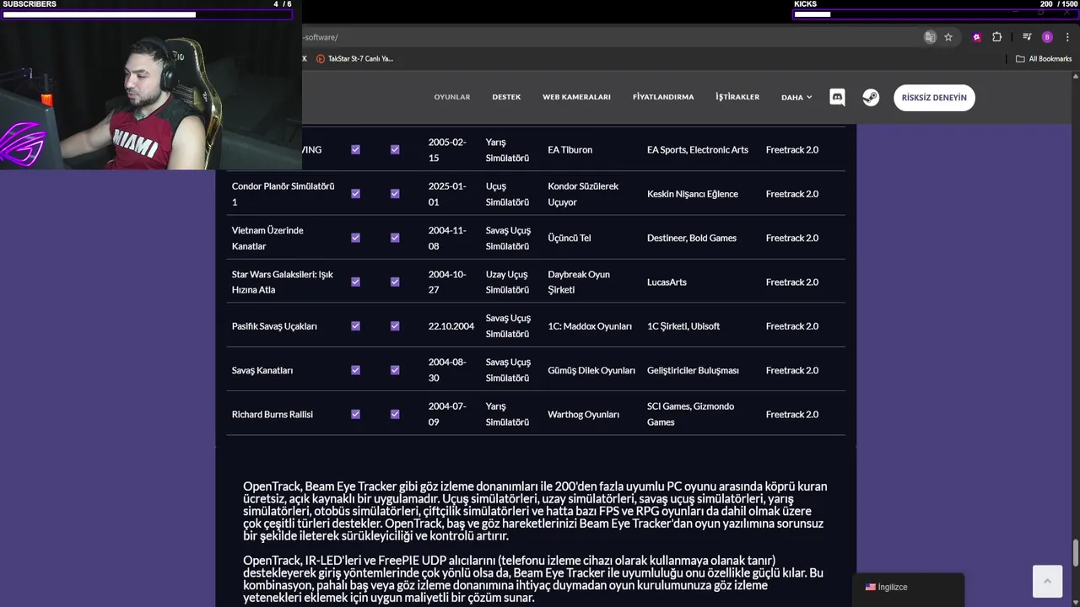Image resolution: width=1080 pixels, height=607 pixels.
Task: Click the page's vertical scrollbar thumb
Action: pyautogui.click(x=1075, y=554)
